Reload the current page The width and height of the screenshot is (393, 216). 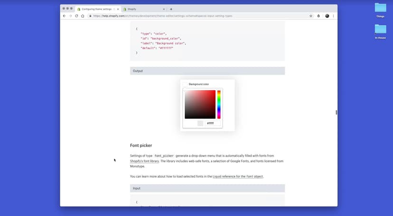pos(76,16)
